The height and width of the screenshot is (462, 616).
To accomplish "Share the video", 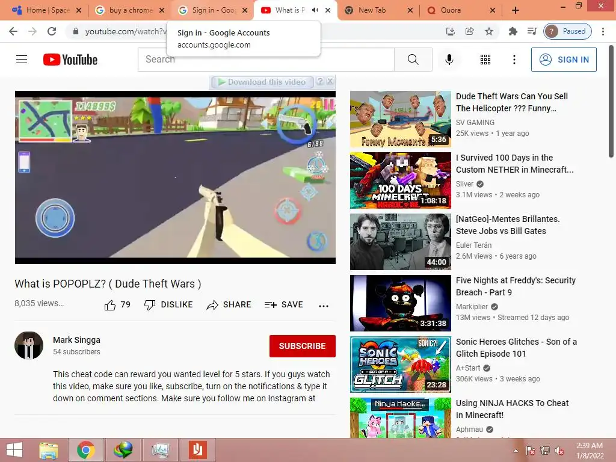I will [x=229, y=305].
